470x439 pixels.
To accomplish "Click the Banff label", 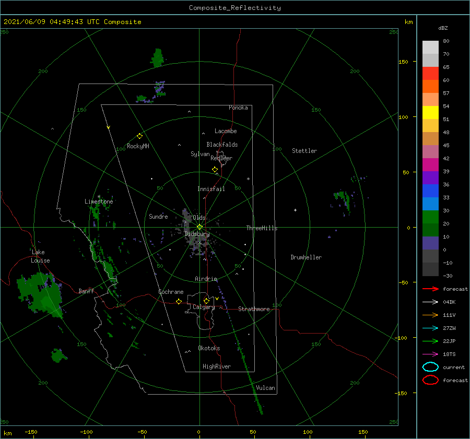I will point(86,291).
